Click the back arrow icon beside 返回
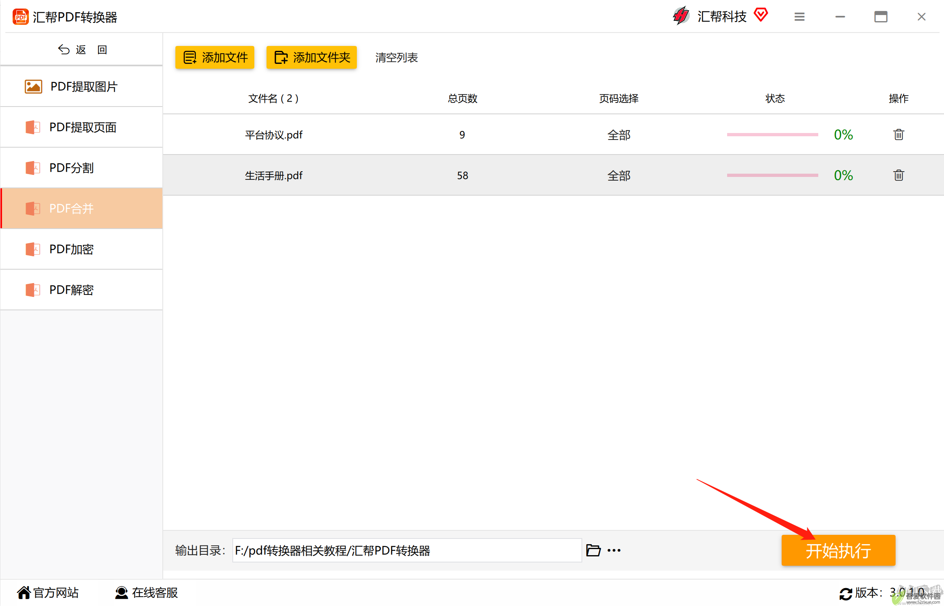This screenshot has height=606, width=944. [x=63, y=50]
